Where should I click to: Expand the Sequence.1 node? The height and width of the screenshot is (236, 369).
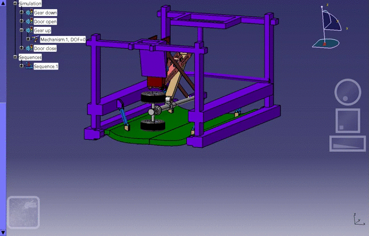[x=22, y=66]
